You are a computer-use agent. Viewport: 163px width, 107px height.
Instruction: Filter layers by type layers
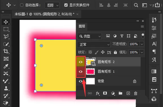[122, 36]
